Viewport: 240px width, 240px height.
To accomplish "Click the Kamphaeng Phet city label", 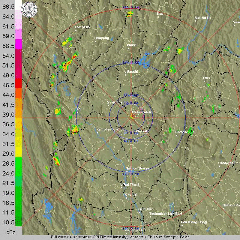I will pyautogui.click(x=110, y=130).
